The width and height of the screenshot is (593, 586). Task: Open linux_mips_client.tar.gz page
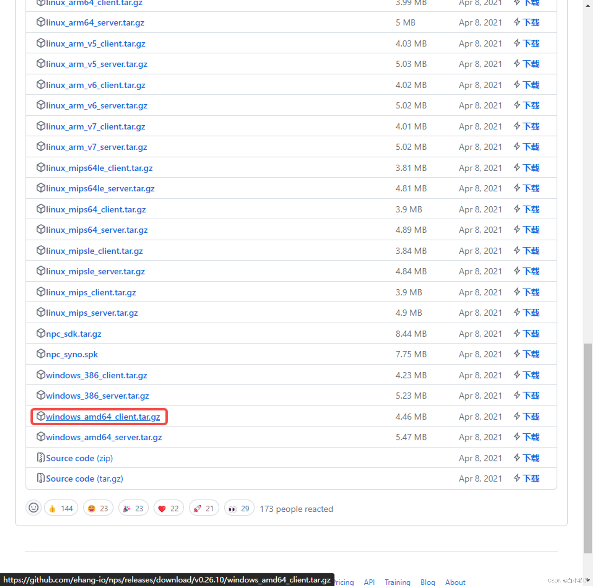(x=91, y=292)
